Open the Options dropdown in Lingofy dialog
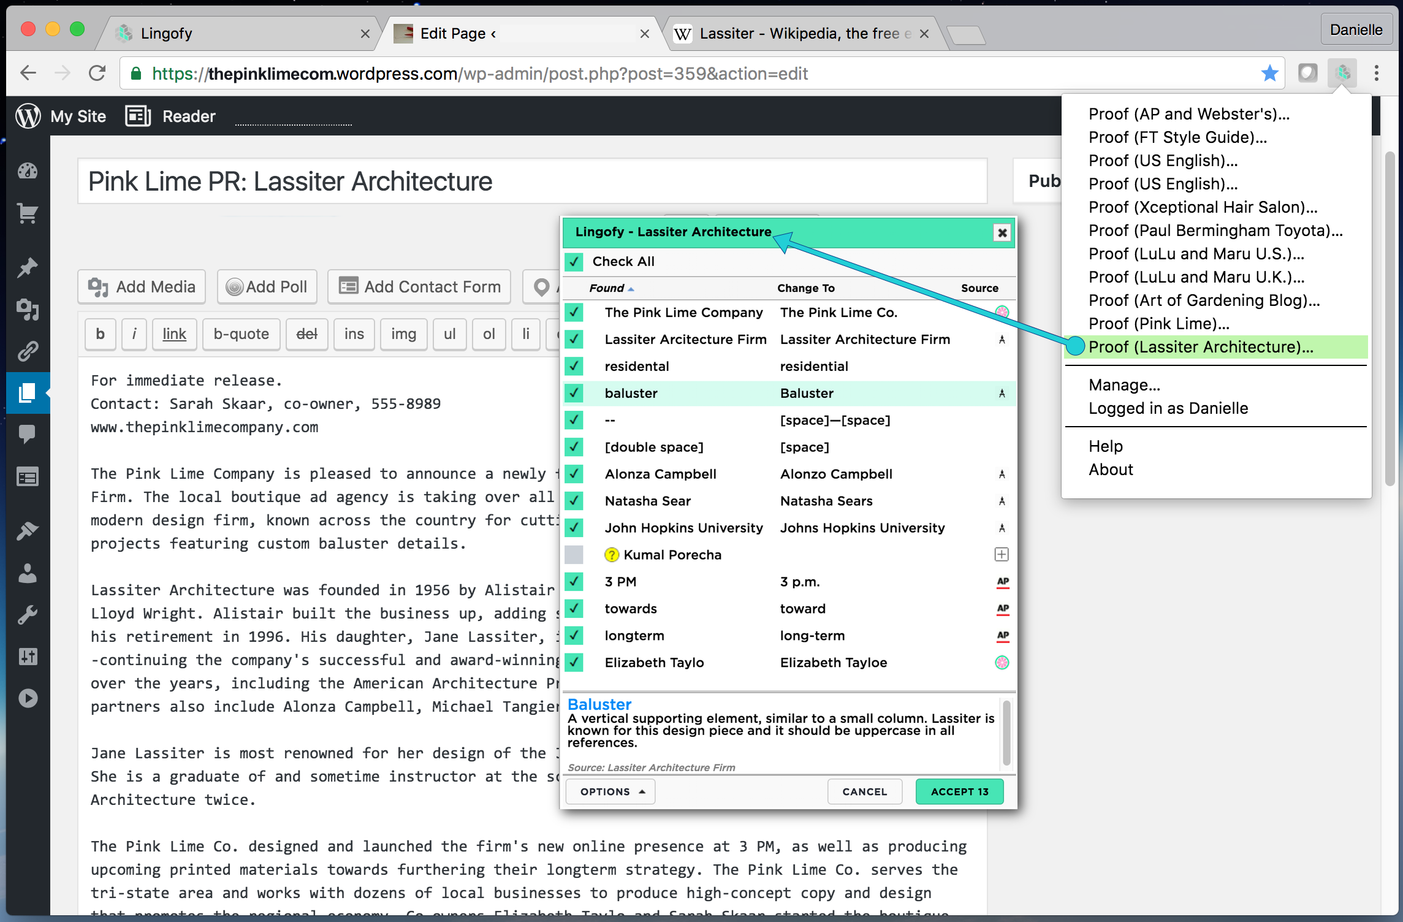The image size is (1403, 922). (x=610, y=791)
